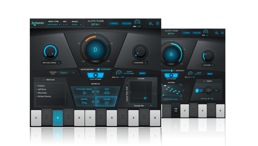Toggle power for Pitch and Throat effect
Screen dimensions: 258x146
click(93, 92)
